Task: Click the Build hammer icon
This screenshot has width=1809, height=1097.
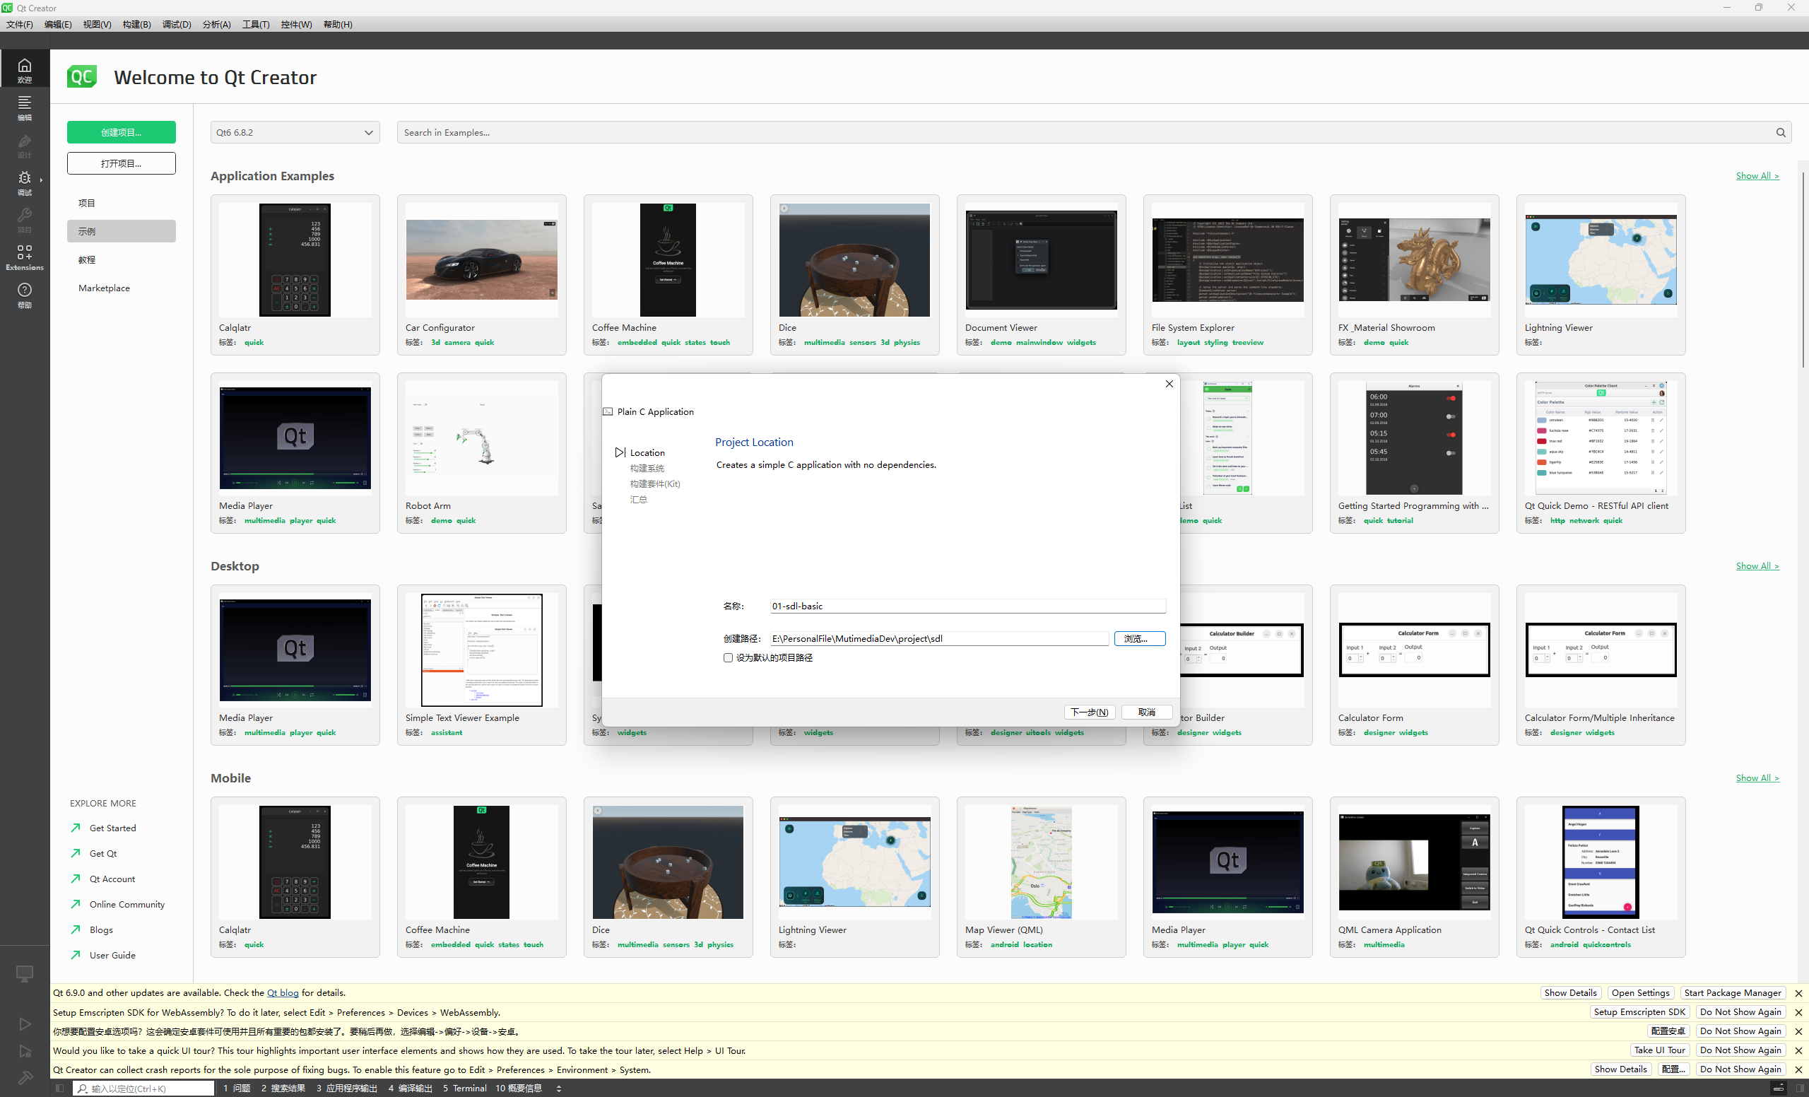Action: tap(24, 1077)
